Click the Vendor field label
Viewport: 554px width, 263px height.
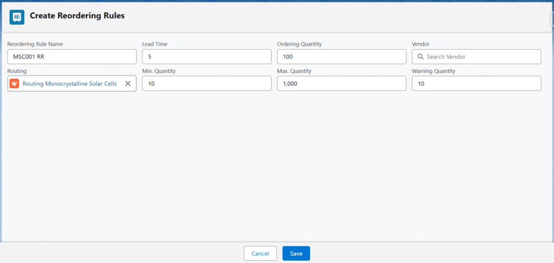[x=420, y=44]
